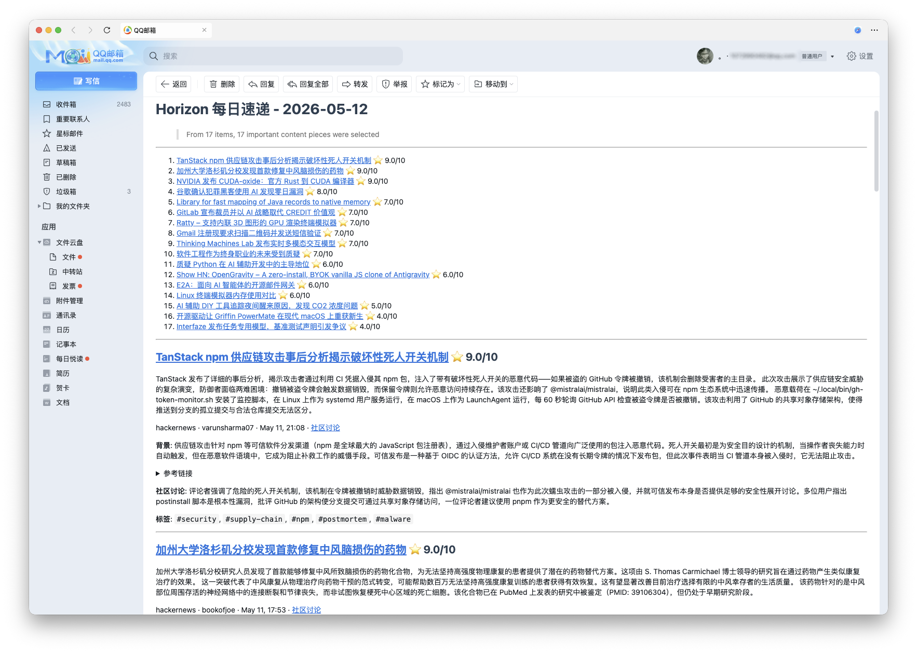Open list link NVIDIA 发布 CUDA-oxide
The width and height of the screenshot is (917, 653).
tap(265, 181)
